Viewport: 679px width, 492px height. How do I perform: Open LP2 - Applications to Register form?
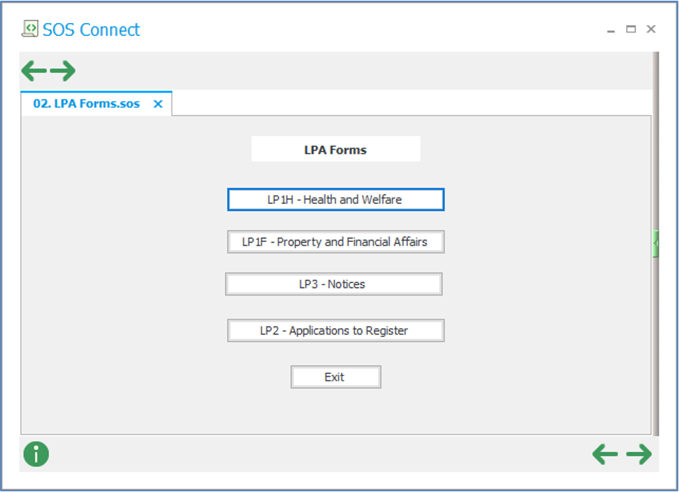335,331
